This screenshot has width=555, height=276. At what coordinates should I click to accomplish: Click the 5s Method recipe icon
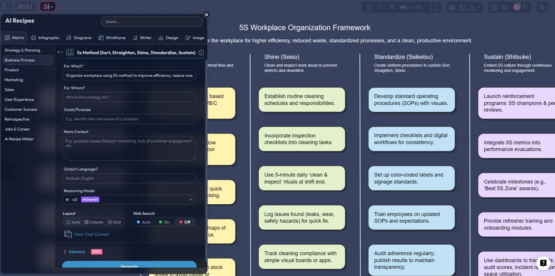point(70,52)
